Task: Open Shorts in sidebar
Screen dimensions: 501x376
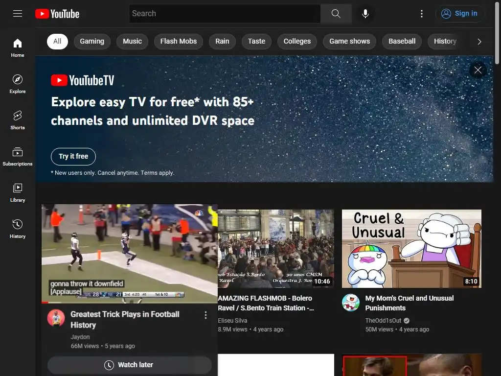Action: [18, 120]
